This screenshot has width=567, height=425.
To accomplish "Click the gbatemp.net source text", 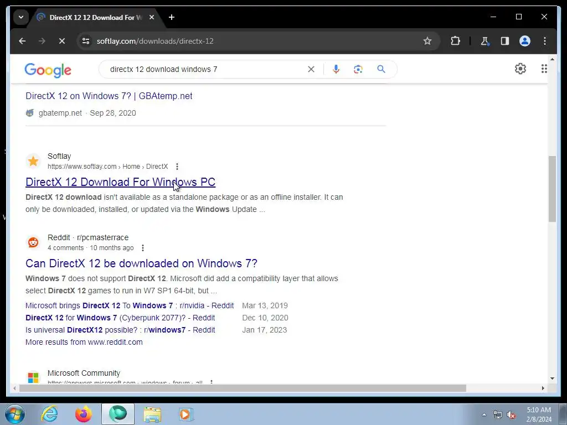I will [x=60, y=113].
